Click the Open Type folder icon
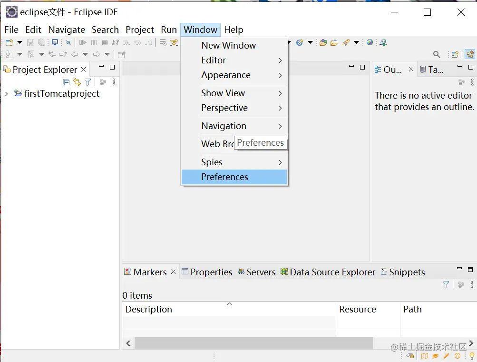 coord(323,43)
